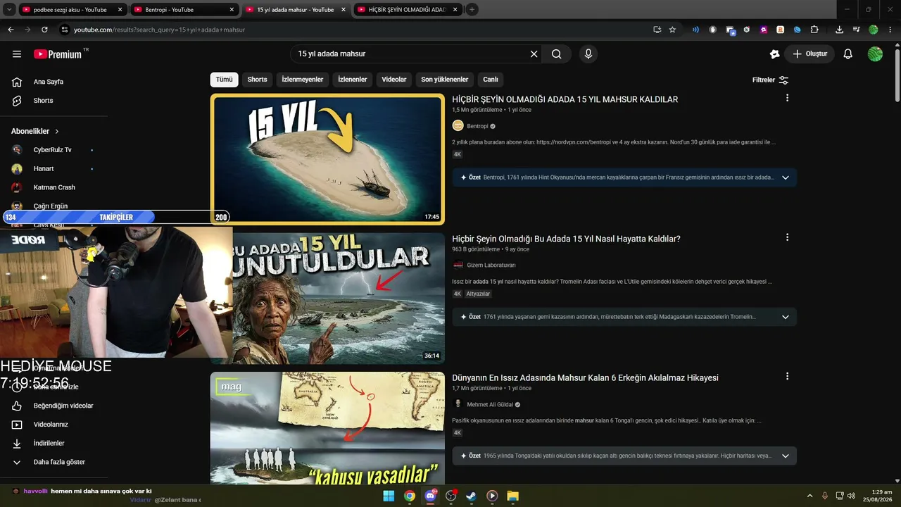Select the İzlenenler filter chip

click(353, 80)
